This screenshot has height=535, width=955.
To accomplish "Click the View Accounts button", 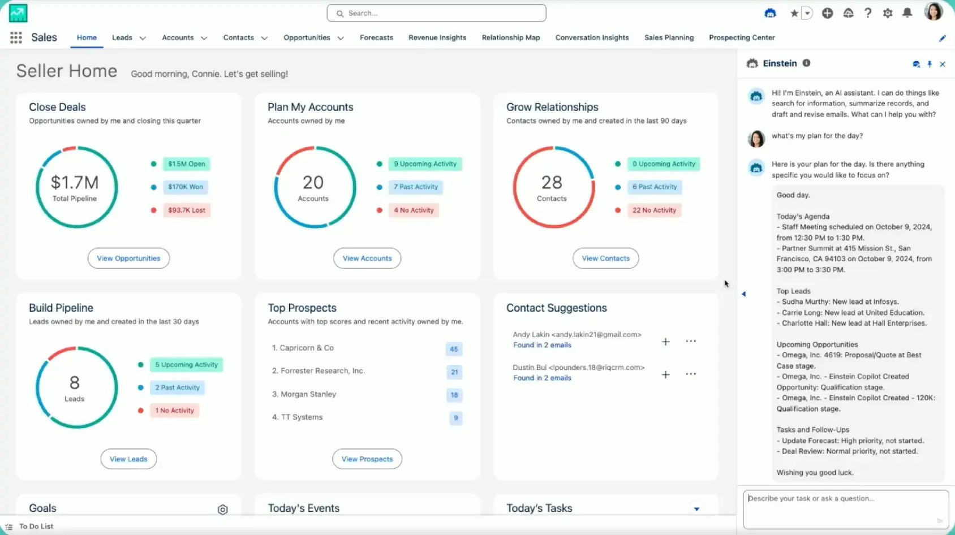I will (367, 258).
